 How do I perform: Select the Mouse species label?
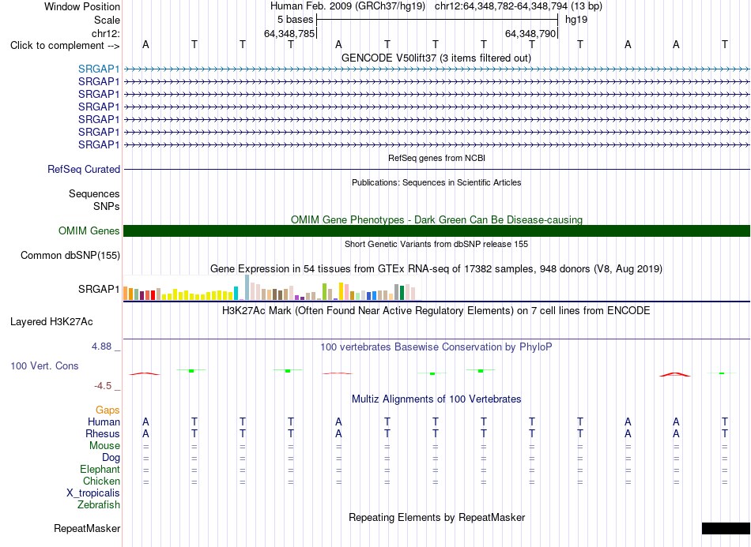(104, 446)
